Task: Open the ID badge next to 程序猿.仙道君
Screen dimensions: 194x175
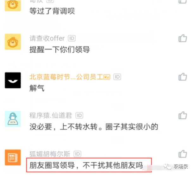Action: click(x=79, y=115)
